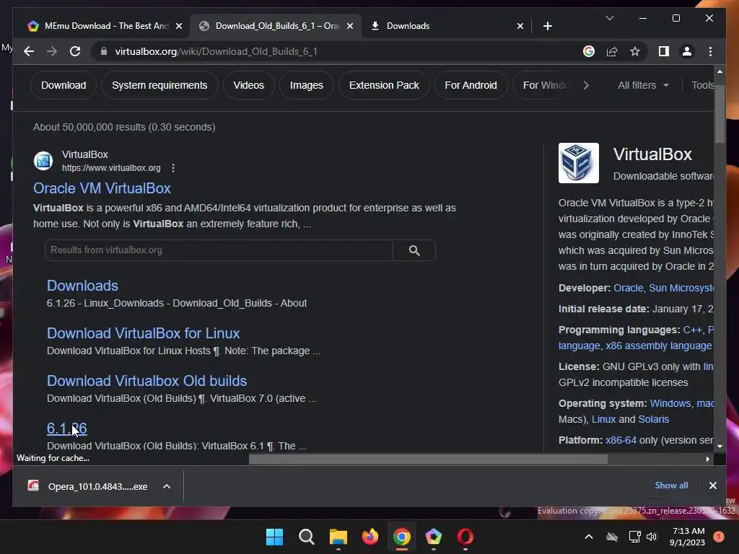View site information lock icon
This screenshot has height=554, width=739.
point(104,51)
